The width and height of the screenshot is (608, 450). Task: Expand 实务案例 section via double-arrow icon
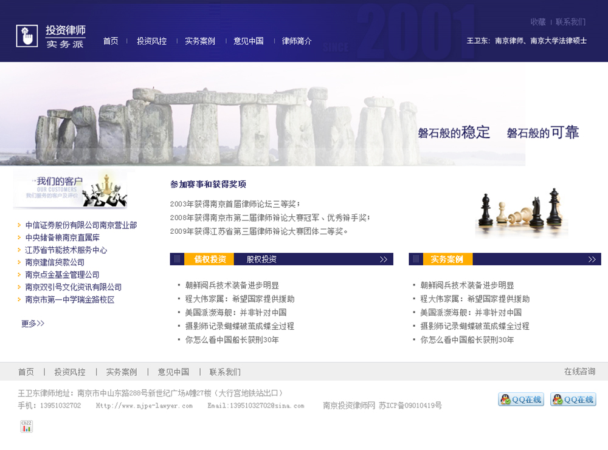592,259
